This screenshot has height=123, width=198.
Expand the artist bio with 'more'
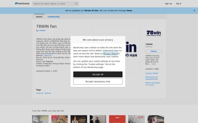coord(153,64)
